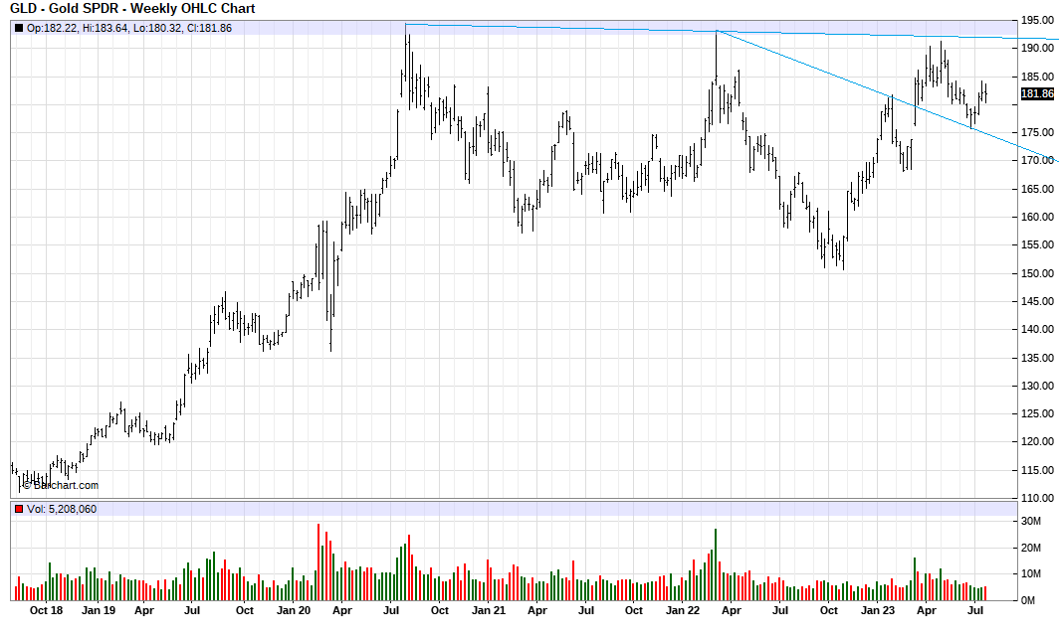Click the 140.00 price axis label

[x=1037, y=329]
